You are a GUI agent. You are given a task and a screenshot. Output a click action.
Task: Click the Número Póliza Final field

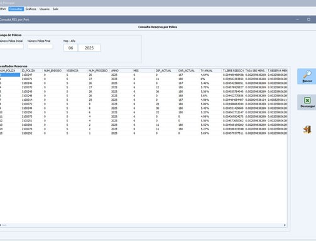(x=40, y=46)
